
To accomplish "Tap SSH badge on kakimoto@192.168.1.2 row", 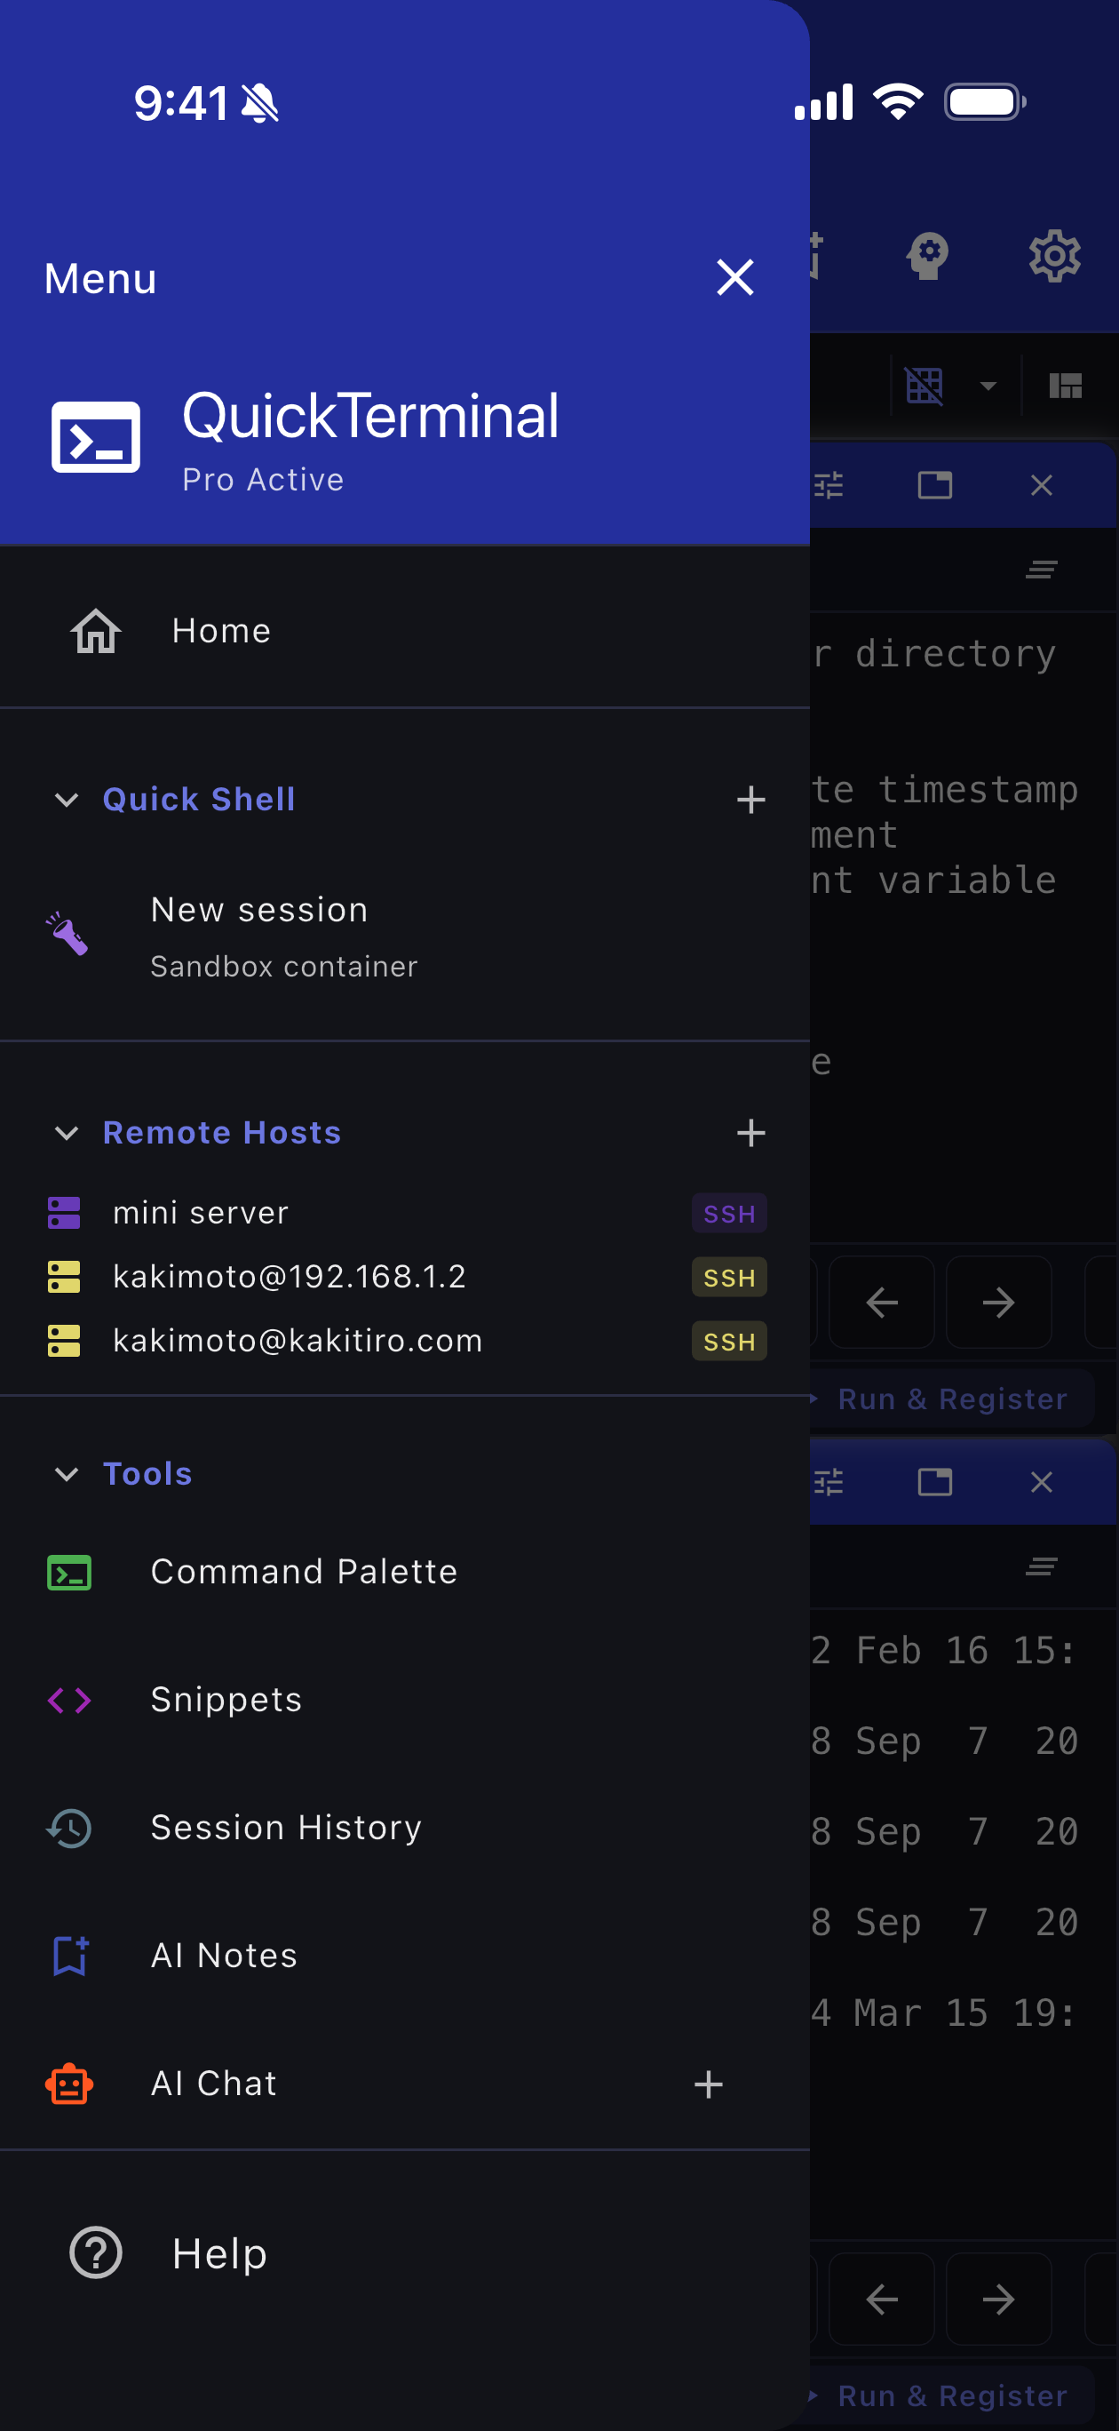I will [729, 1278].
